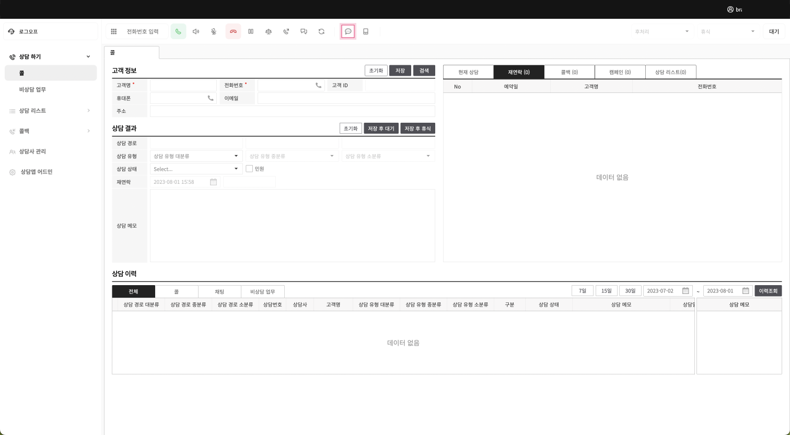
Task: Toggle the 민원 checkbox
Action: click(249, 169)
